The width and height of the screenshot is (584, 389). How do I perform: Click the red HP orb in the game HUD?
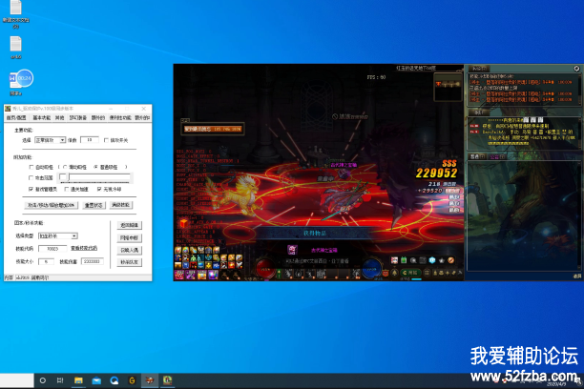tap(266, 268)
